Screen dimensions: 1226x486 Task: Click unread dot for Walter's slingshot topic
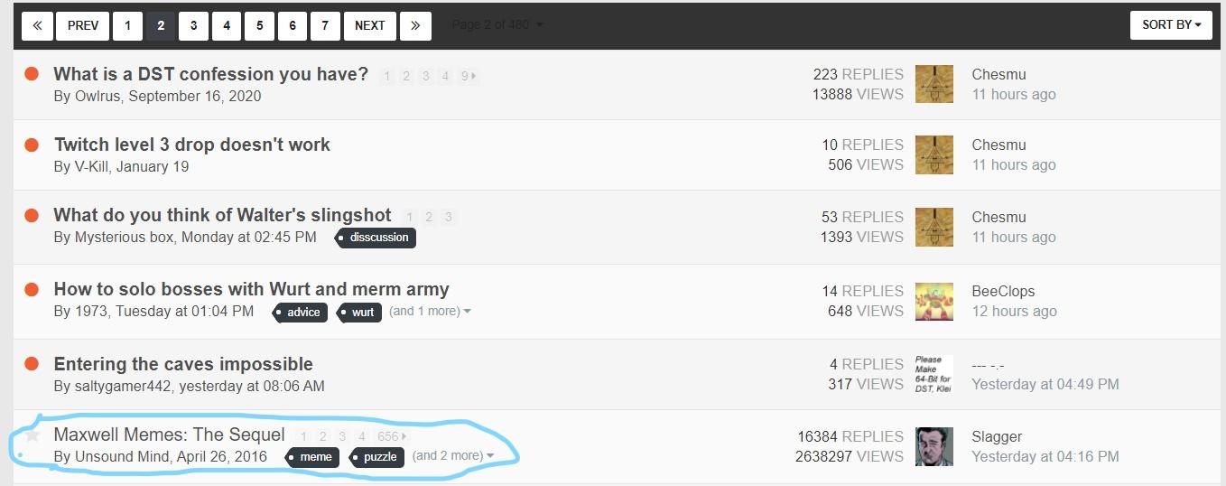pyautogui.click(x=32, y=215)
